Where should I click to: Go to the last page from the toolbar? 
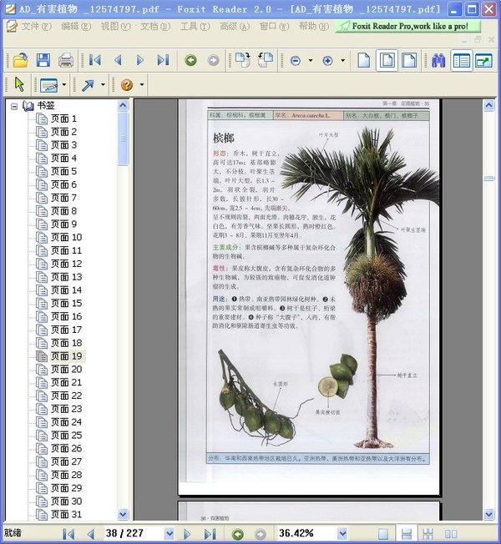[163, 60]
